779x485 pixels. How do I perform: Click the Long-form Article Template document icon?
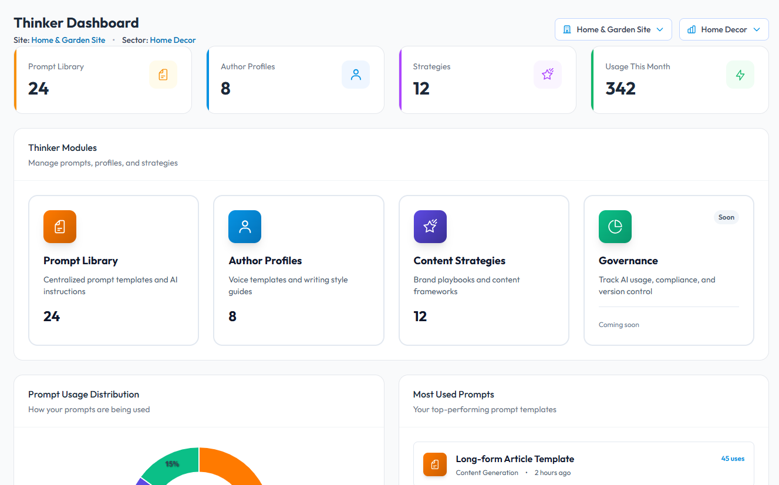pyautogui.click(x=434, y=464)
